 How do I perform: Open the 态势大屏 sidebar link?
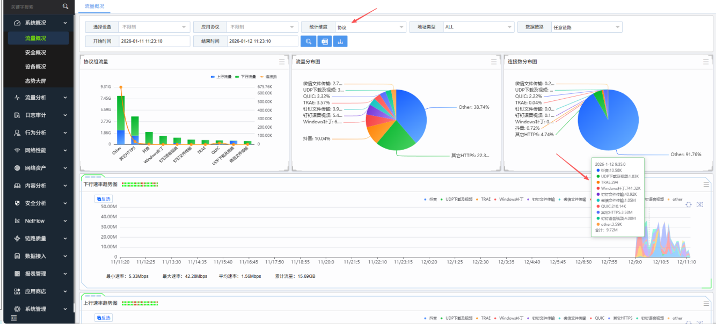[35, 81]
